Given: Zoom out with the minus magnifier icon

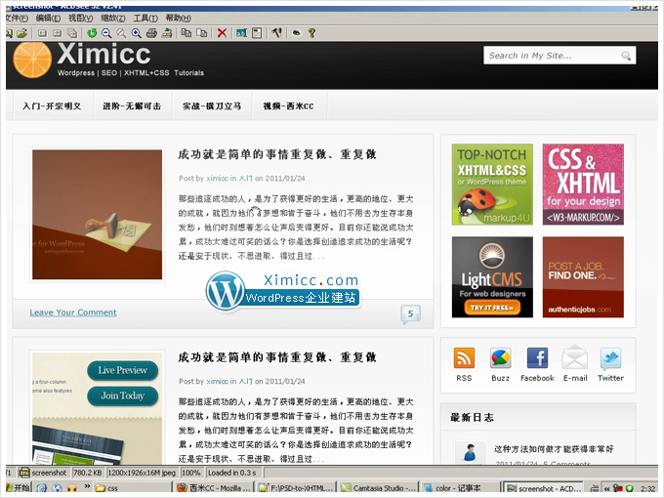Looking at the screenshot, I should click(x=106, y=33).
